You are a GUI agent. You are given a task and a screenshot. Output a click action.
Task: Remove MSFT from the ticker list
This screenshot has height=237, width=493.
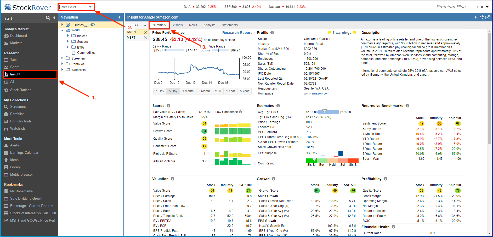tap(146, 38)
